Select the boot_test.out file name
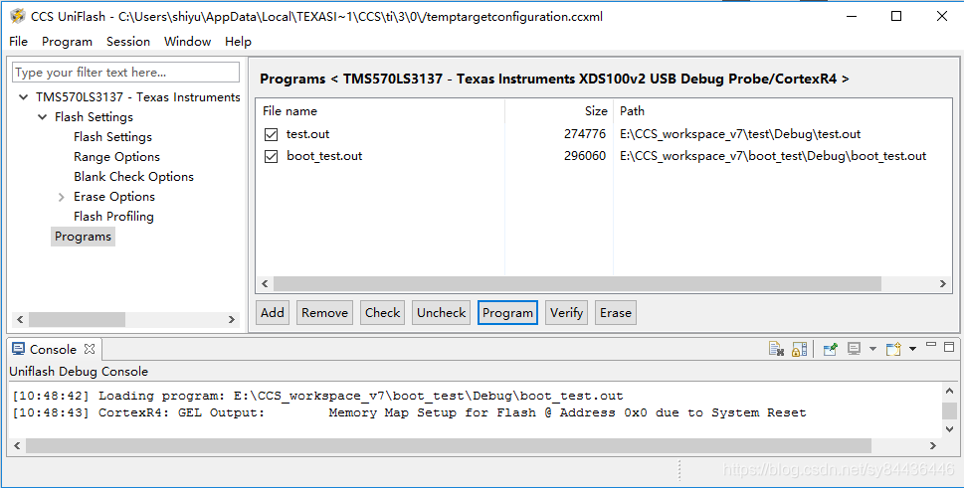The width and height of the screenshot is (964, 488). coord(324,156)
